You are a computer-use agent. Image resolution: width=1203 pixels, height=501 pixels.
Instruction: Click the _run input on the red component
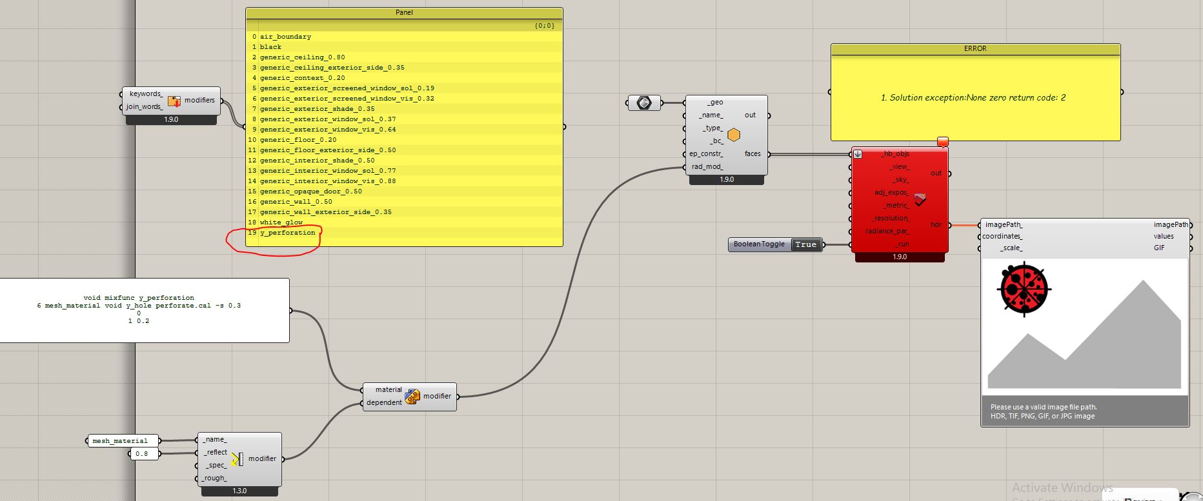point(902,244)
